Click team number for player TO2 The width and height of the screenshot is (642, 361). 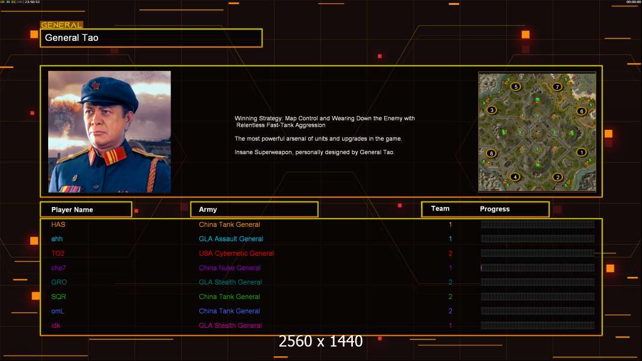450,253
